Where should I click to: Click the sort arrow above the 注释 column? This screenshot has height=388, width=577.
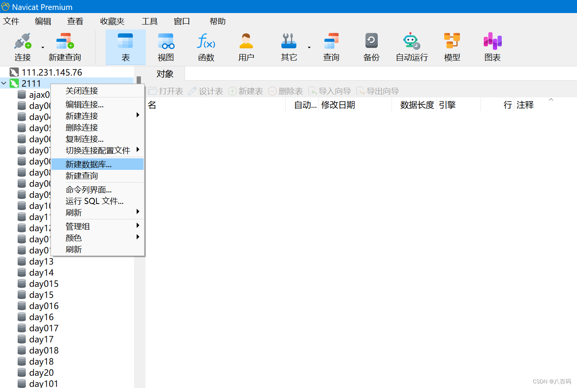click(551, 99)
